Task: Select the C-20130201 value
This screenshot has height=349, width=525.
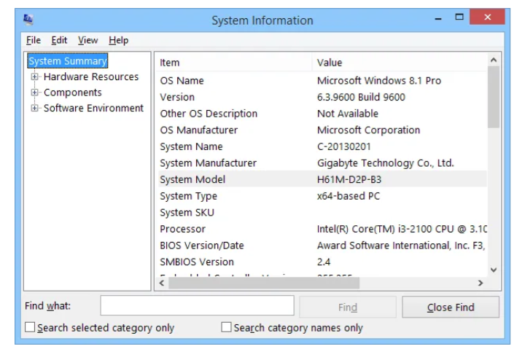Action: click(x=344, y=146)
